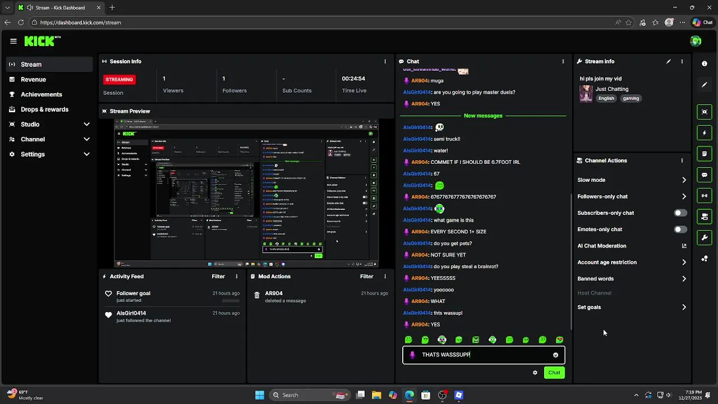Open Chat panel options menu
Screen dimensions: 718x404
click(563, 61)
